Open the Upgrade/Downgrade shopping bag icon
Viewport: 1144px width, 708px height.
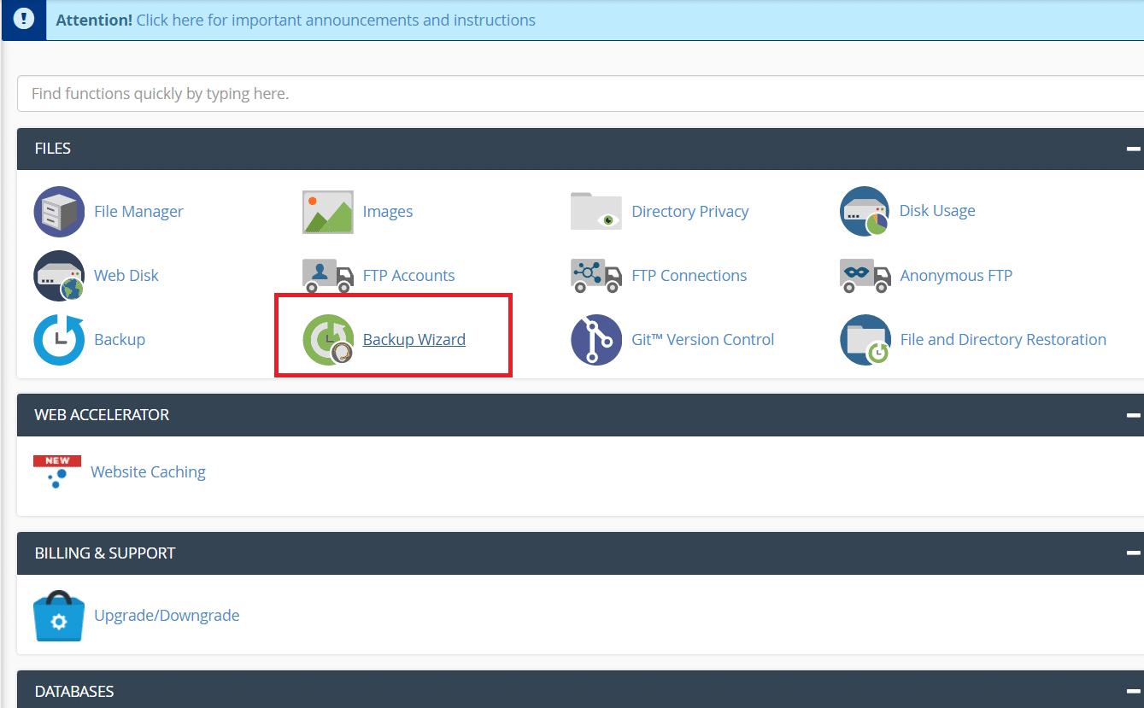pos(59,616)
